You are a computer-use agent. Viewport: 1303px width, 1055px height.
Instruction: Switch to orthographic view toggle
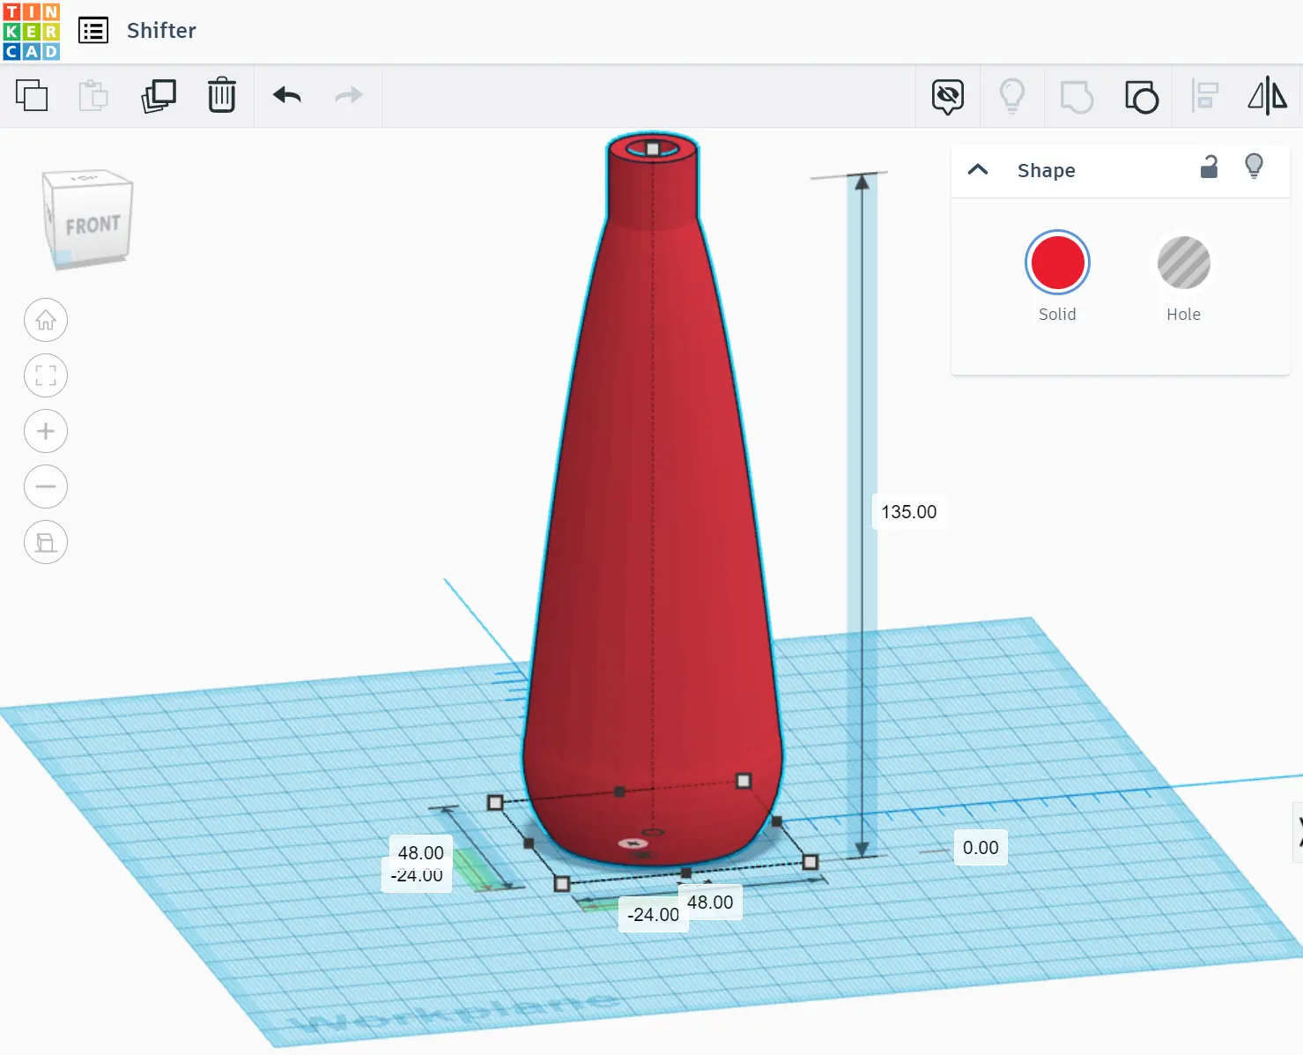pos(46,542)
